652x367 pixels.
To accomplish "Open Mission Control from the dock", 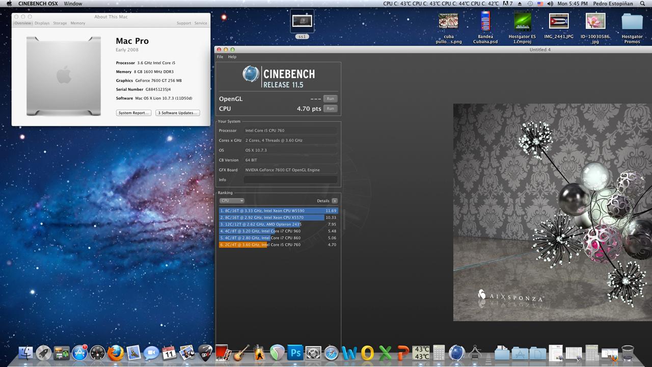I will coord(62,353).
